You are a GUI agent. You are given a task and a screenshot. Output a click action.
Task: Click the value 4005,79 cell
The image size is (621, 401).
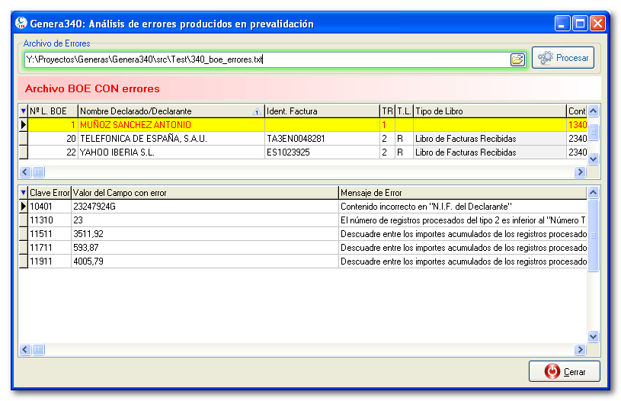pos(205,261)
